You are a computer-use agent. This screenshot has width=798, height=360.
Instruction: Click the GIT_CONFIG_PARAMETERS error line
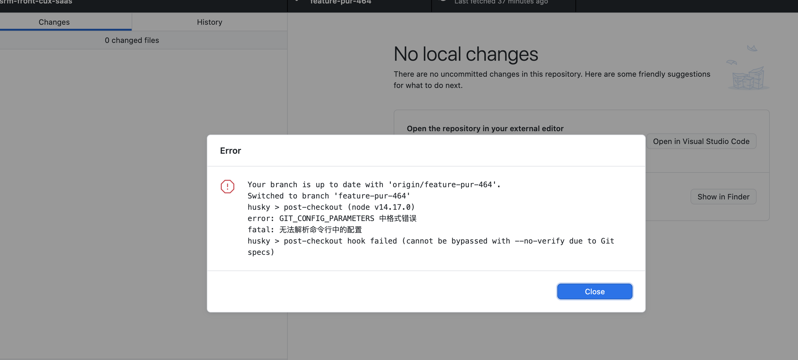(x=332, y=219)
